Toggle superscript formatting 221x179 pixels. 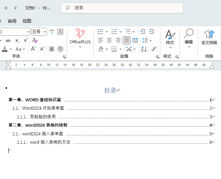point(26,40)
